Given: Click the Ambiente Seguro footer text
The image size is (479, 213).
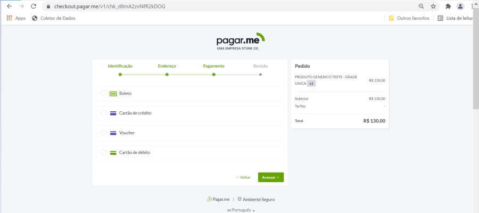Looking at the screenshot, I should [259, 200].
